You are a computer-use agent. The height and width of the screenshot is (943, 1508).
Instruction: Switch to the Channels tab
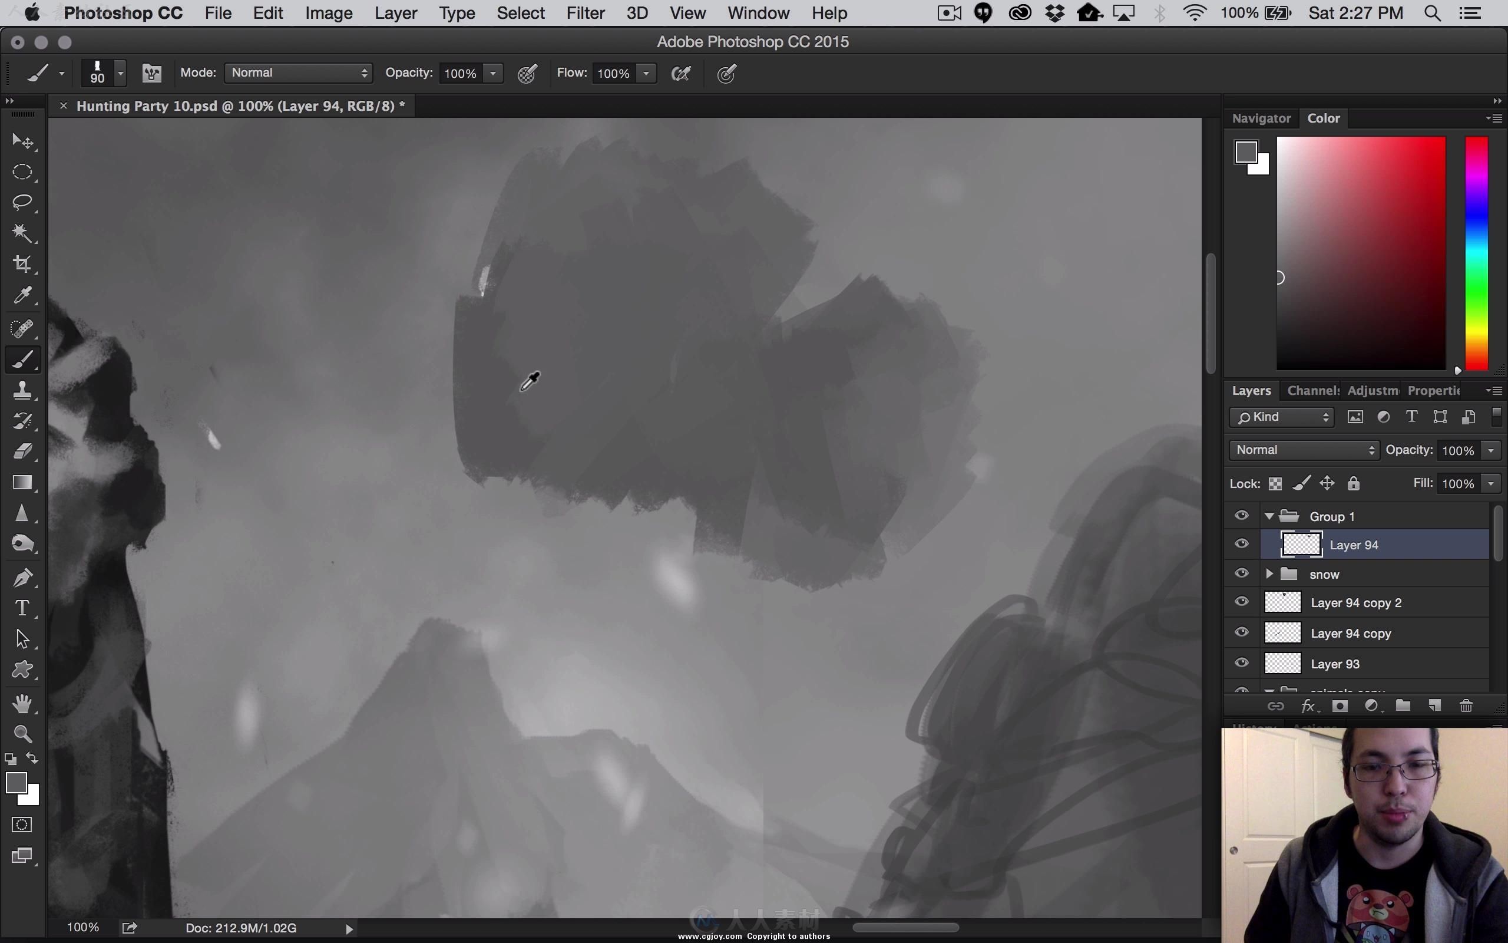(x=1313, y=391)
